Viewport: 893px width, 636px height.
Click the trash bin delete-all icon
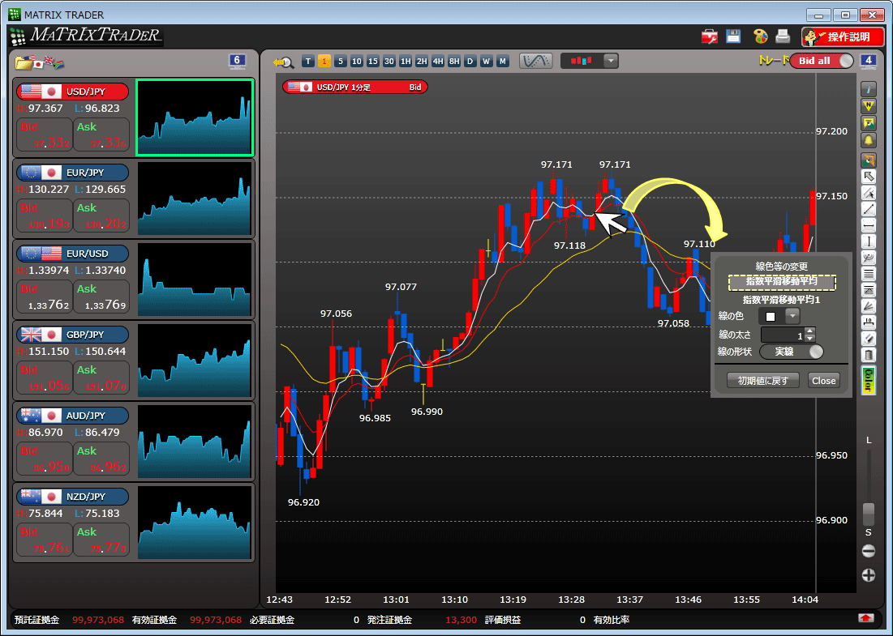868,356
